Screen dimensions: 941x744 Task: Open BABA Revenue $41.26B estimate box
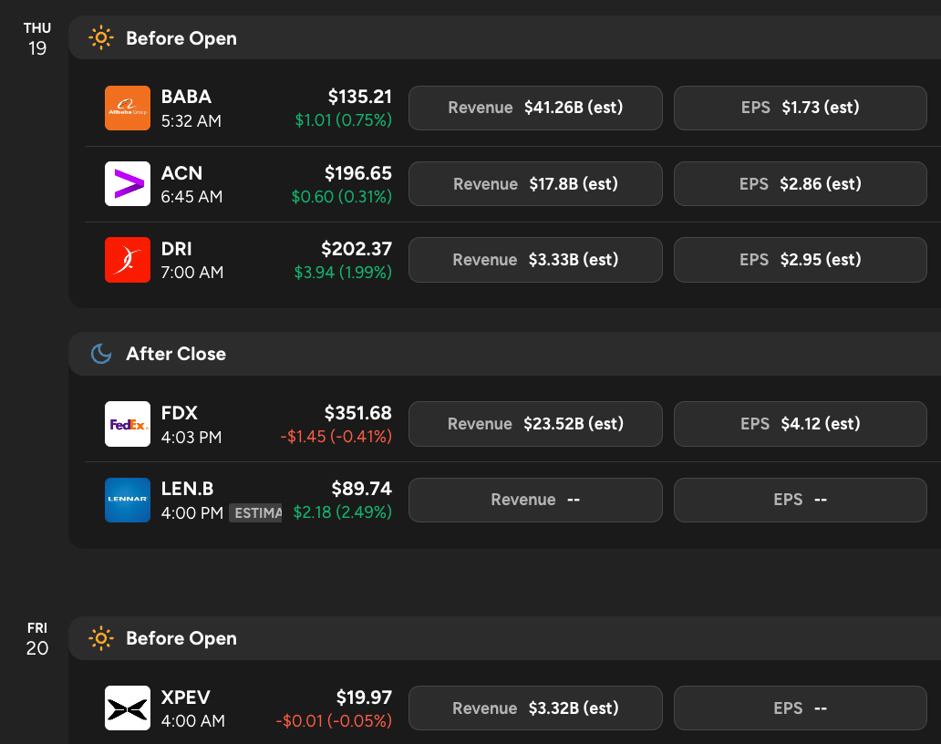[535, 108]
